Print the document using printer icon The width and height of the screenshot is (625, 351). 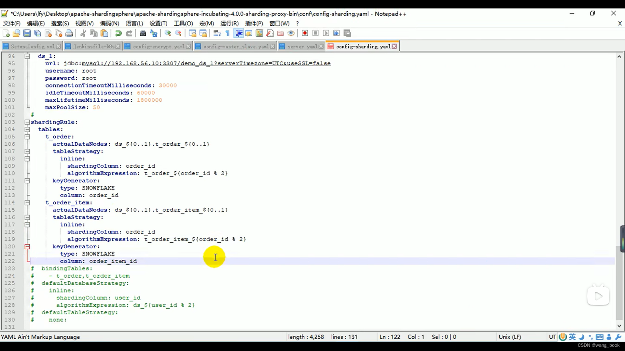69,33
